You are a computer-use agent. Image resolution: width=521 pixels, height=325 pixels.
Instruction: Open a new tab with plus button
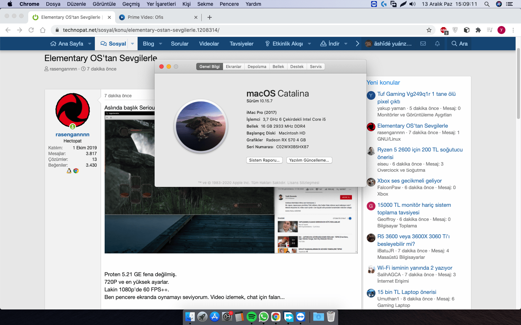(210, 17)
